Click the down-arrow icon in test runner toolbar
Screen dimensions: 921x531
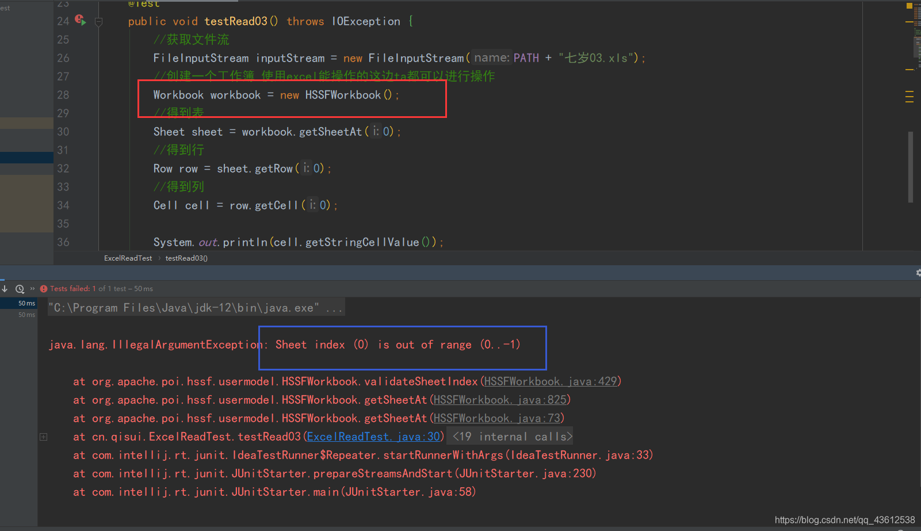pos(5,288)
